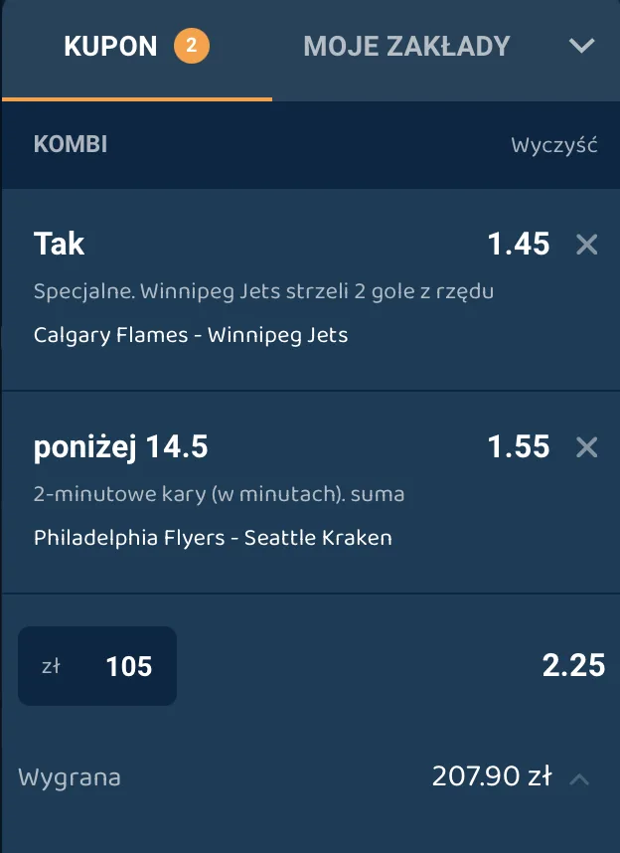The width and height of the screenshot is (620, 853).
Task: Expand the Wygrana details chevron
Action: 579,778
